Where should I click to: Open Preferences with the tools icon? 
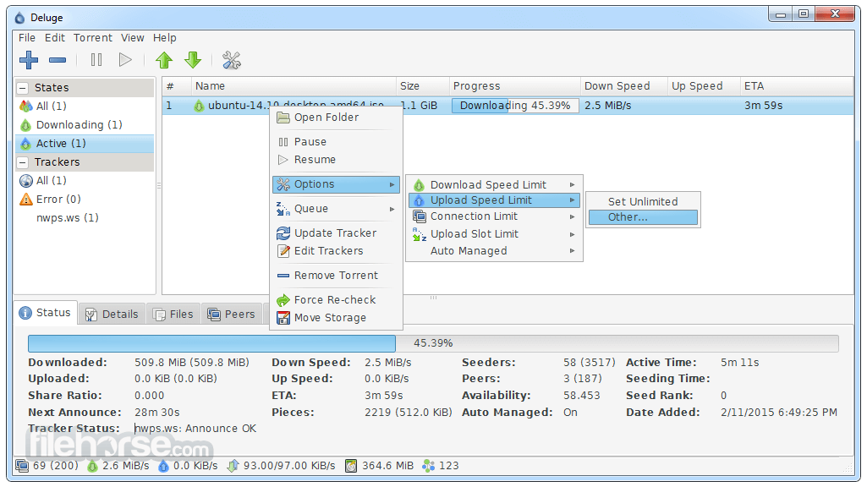point(232,60)
